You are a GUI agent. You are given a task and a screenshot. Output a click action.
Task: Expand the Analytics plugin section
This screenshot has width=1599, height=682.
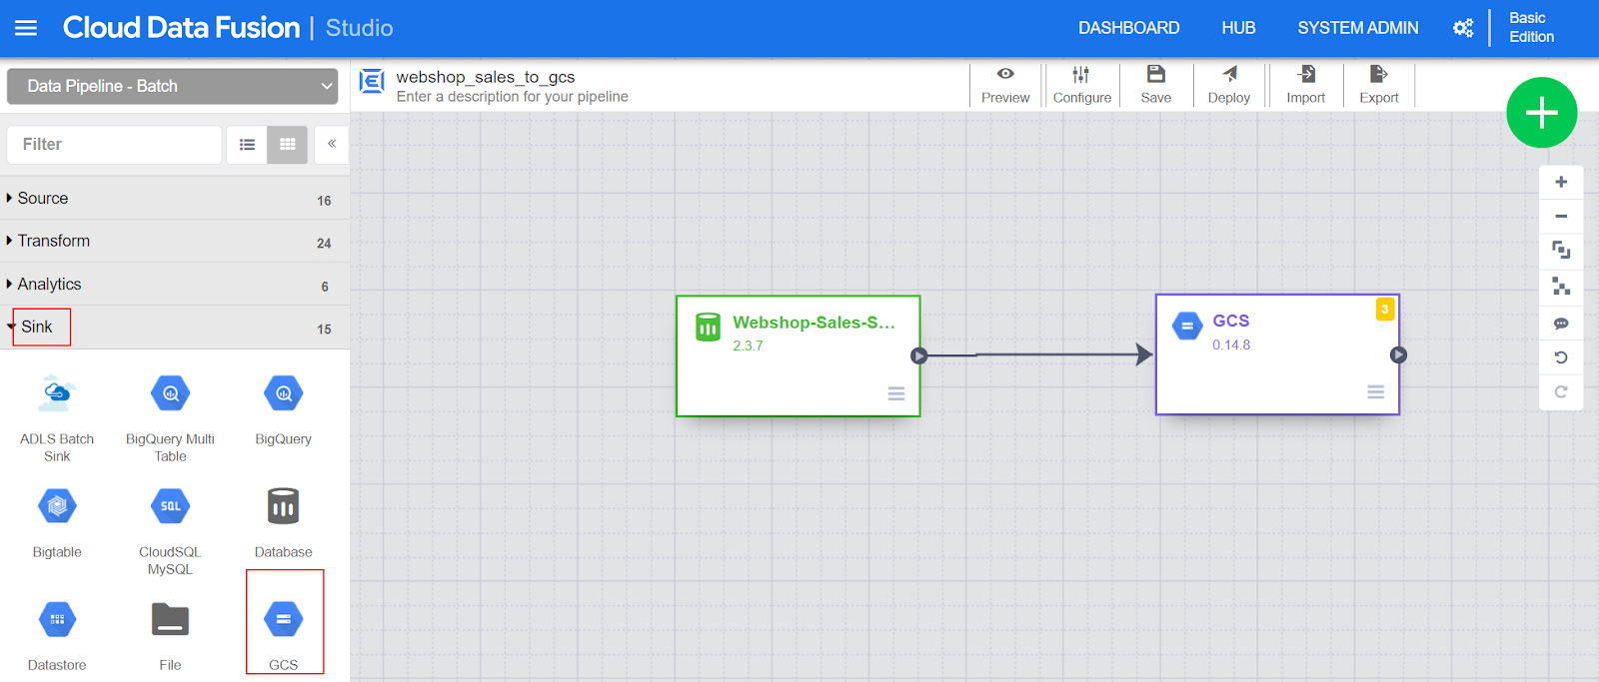[175, 284]
